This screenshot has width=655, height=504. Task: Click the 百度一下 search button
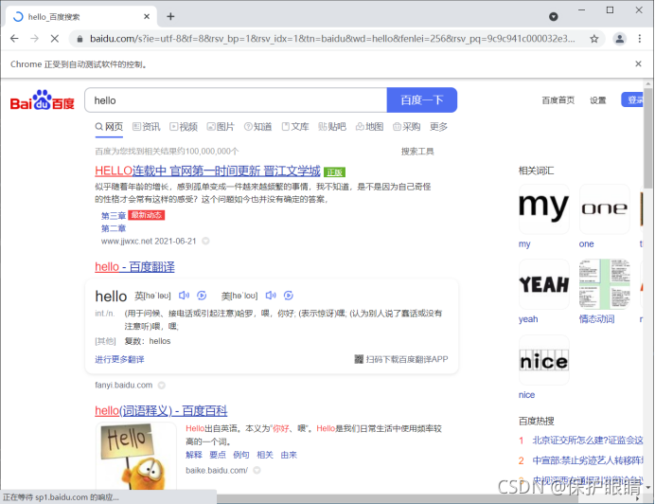[x=422, y=100]
